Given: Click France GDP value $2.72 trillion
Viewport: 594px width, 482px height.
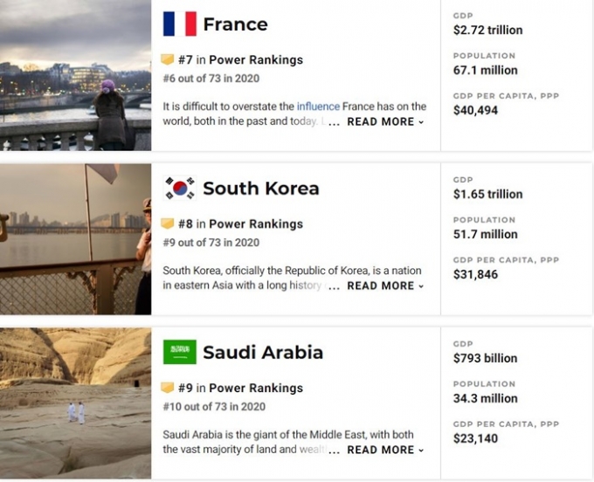Looking at the screenshot, I should (x=488, y=30).
